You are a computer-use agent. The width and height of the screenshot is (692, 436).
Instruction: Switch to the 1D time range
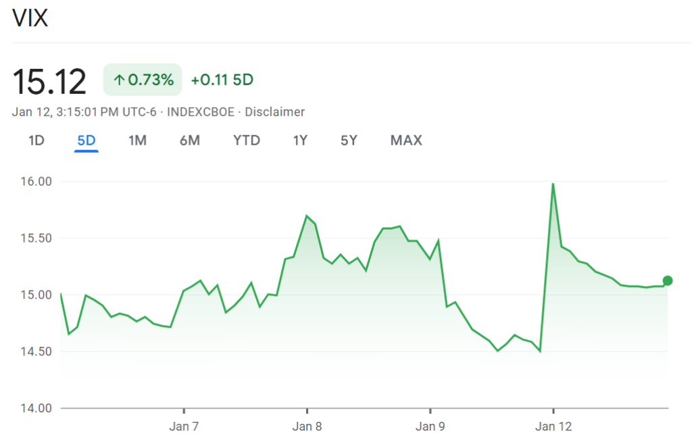click(36, 140)
